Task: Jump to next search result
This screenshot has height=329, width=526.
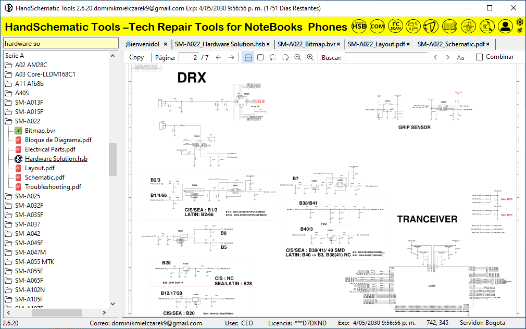Action: point(447,57)
